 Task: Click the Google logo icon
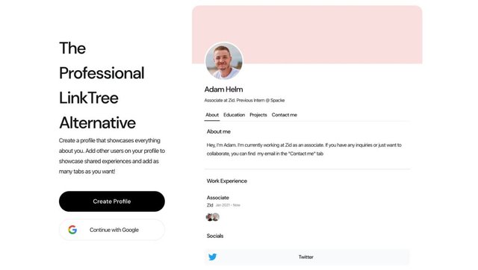(x=72, y=230)
